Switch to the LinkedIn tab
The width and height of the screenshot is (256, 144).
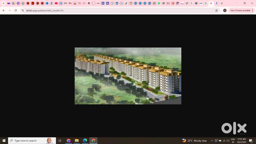(x=117, y=3)
